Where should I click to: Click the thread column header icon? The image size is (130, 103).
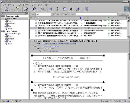coord(31,18)
